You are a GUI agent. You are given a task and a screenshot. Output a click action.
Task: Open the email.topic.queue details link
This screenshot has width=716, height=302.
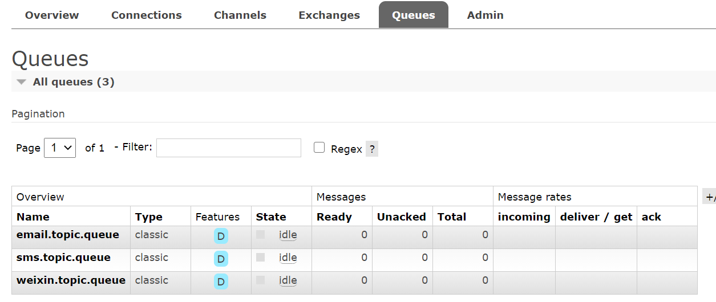click(x=68, y=235)
